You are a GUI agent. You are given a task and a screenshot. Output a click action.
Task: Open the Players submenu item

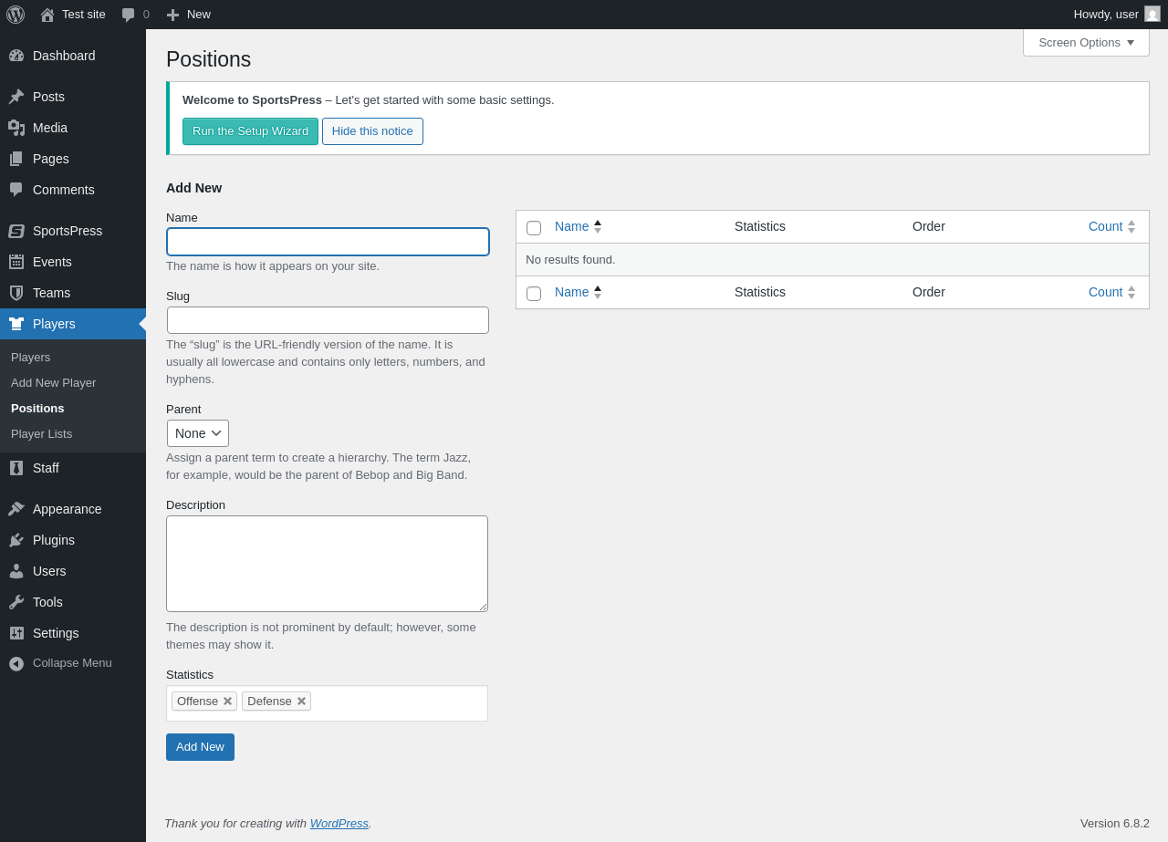click(31, 357)
